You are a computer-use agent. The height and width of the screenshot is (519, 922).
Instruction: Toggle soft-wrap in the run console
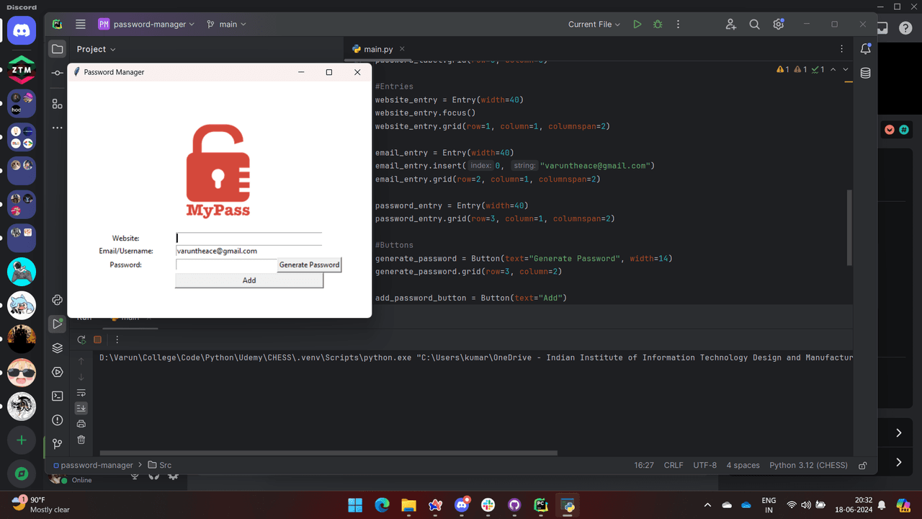coord(81,393)
